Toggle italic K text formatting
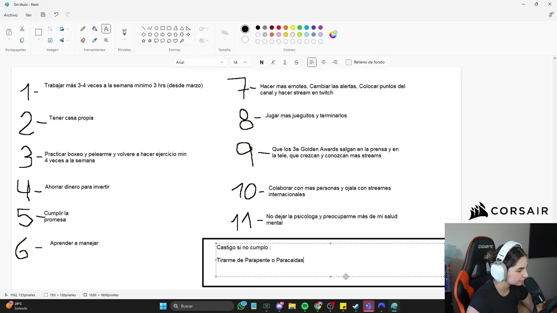 click(x=273, y=62)
